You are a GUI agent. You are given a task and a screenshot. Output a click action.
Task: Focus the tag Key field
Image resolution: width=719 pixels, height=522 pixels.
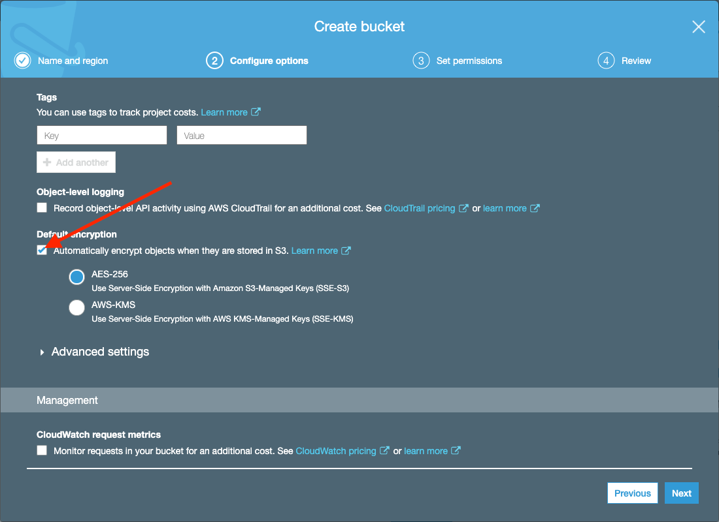point(102,136)
